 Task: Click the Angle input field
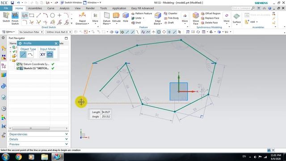coord(106,116)
